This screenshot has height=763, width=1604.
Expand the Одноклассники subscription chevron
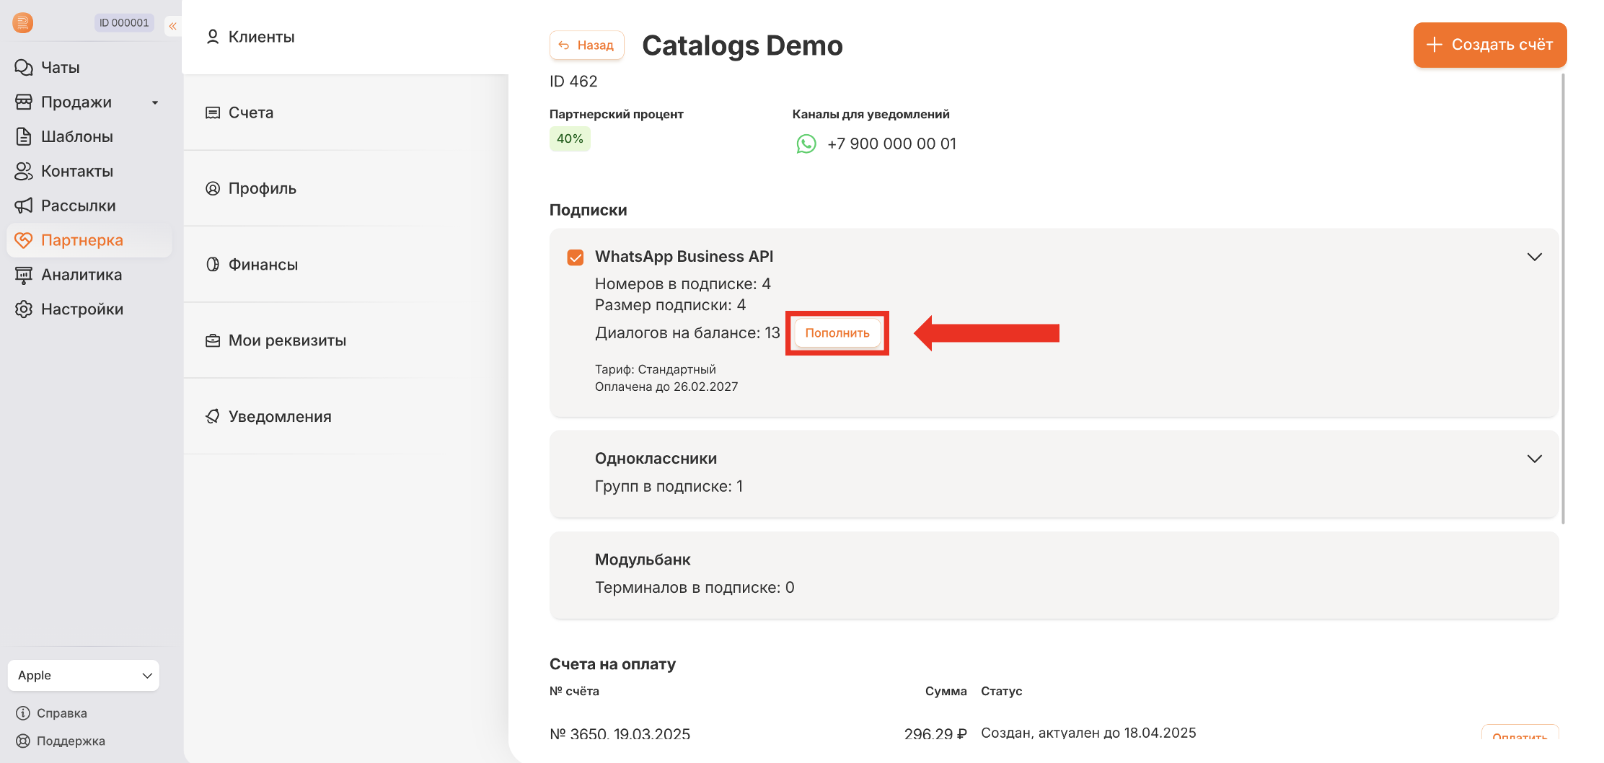(x=1534, y=459)
